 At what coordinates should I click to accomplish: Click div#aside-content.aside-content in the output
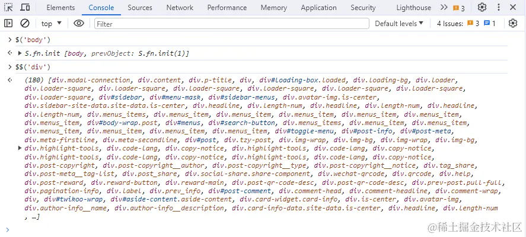pyautogui.click(x=171, y=200)
